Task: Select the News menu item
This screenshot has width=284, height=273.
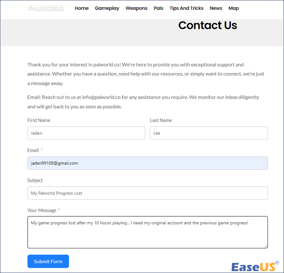Action: 216,8
